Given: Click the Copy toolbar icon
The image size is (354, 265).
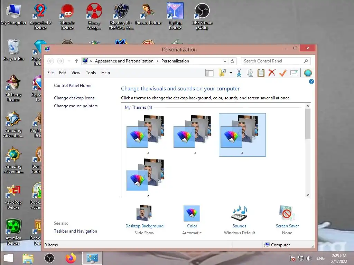Looking at the screenshot, I should click(250, 73).
